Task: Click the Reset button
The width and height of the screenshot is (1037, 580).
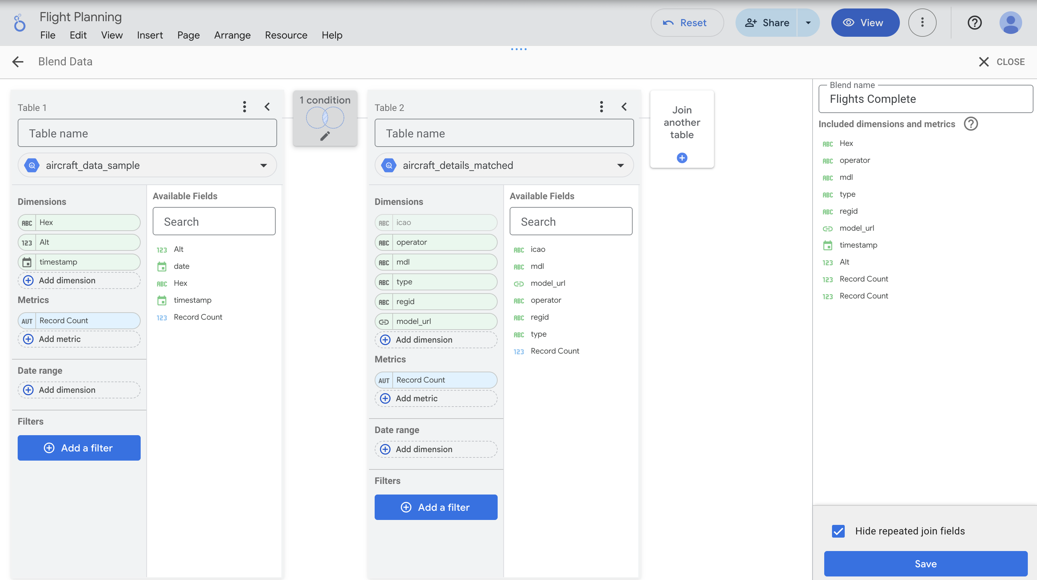Action: (x=687, y=23)
